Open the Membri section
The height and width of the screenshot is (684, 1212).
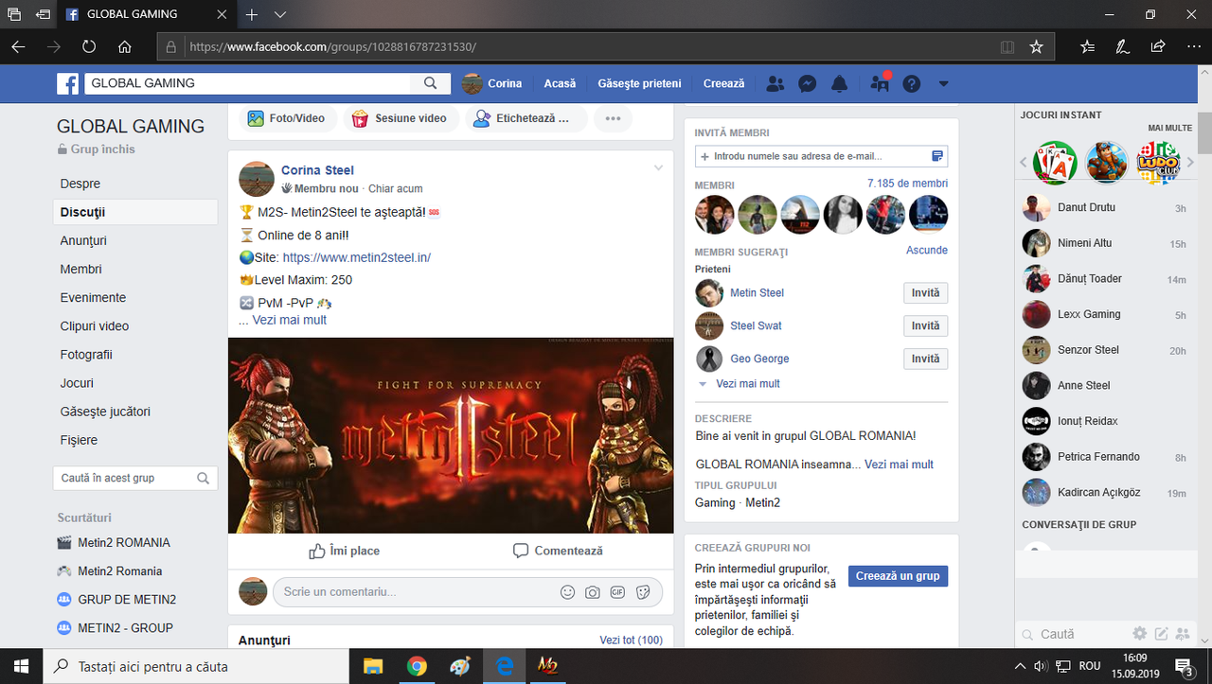(x=81, y=269)
